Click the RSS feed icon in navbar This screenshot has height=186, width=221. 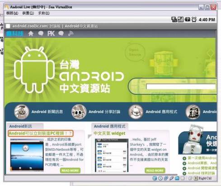pyautogui.click(x=71, y=33)
